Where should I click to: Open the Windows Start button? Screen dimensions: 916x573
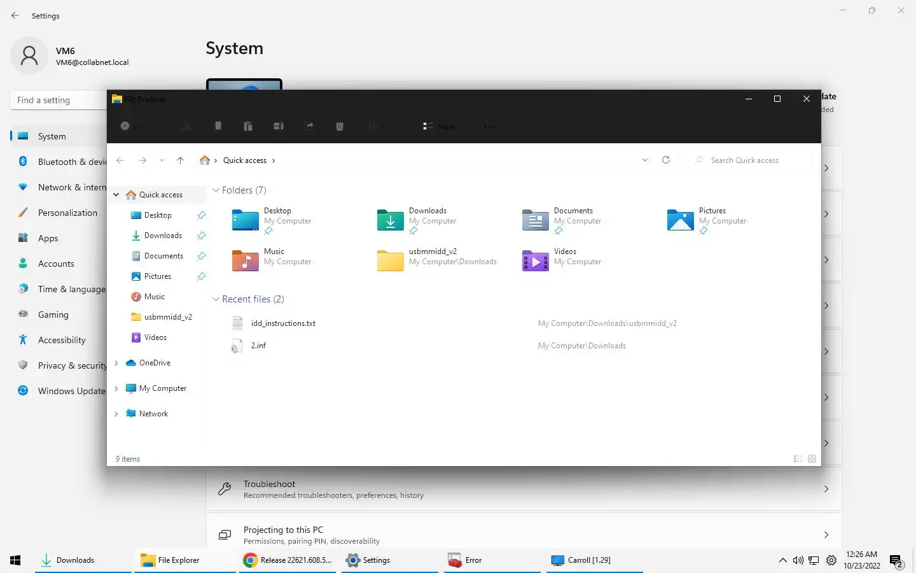pyautogui.click(x=15, y=560)
